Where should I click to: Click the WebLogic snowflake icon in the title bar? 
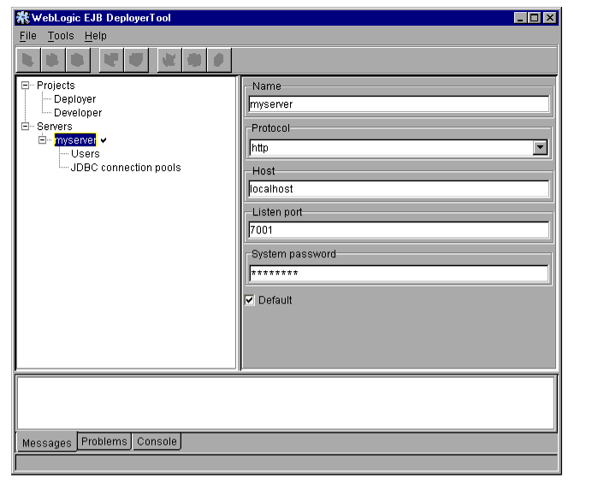[x=22, y=18]
